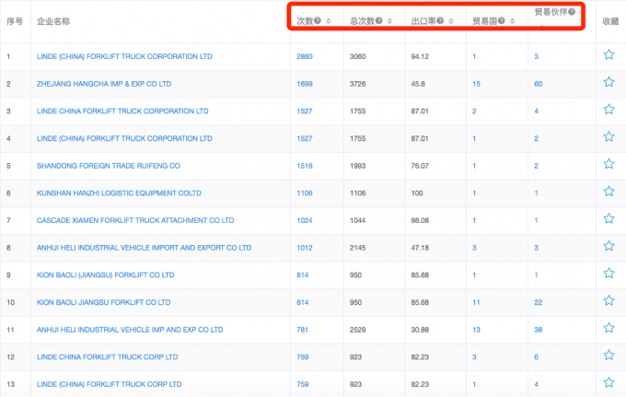Screen dimensions: 626x397
Task: Open row 13 LINDE (CHINA) FORKLIFT TRUCK CORP LTD
Action: (x=109, y=384)
